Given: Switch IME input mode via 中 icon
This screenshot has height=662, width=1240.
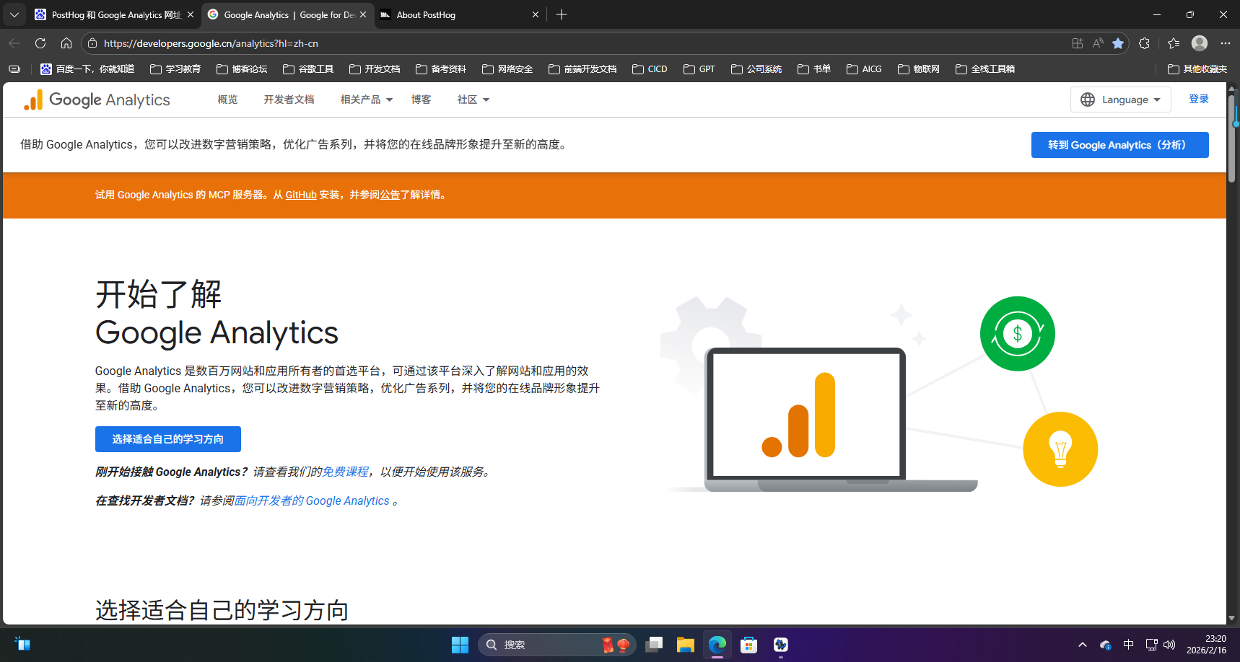Looking at the screenshot, I should point(1130,645).
